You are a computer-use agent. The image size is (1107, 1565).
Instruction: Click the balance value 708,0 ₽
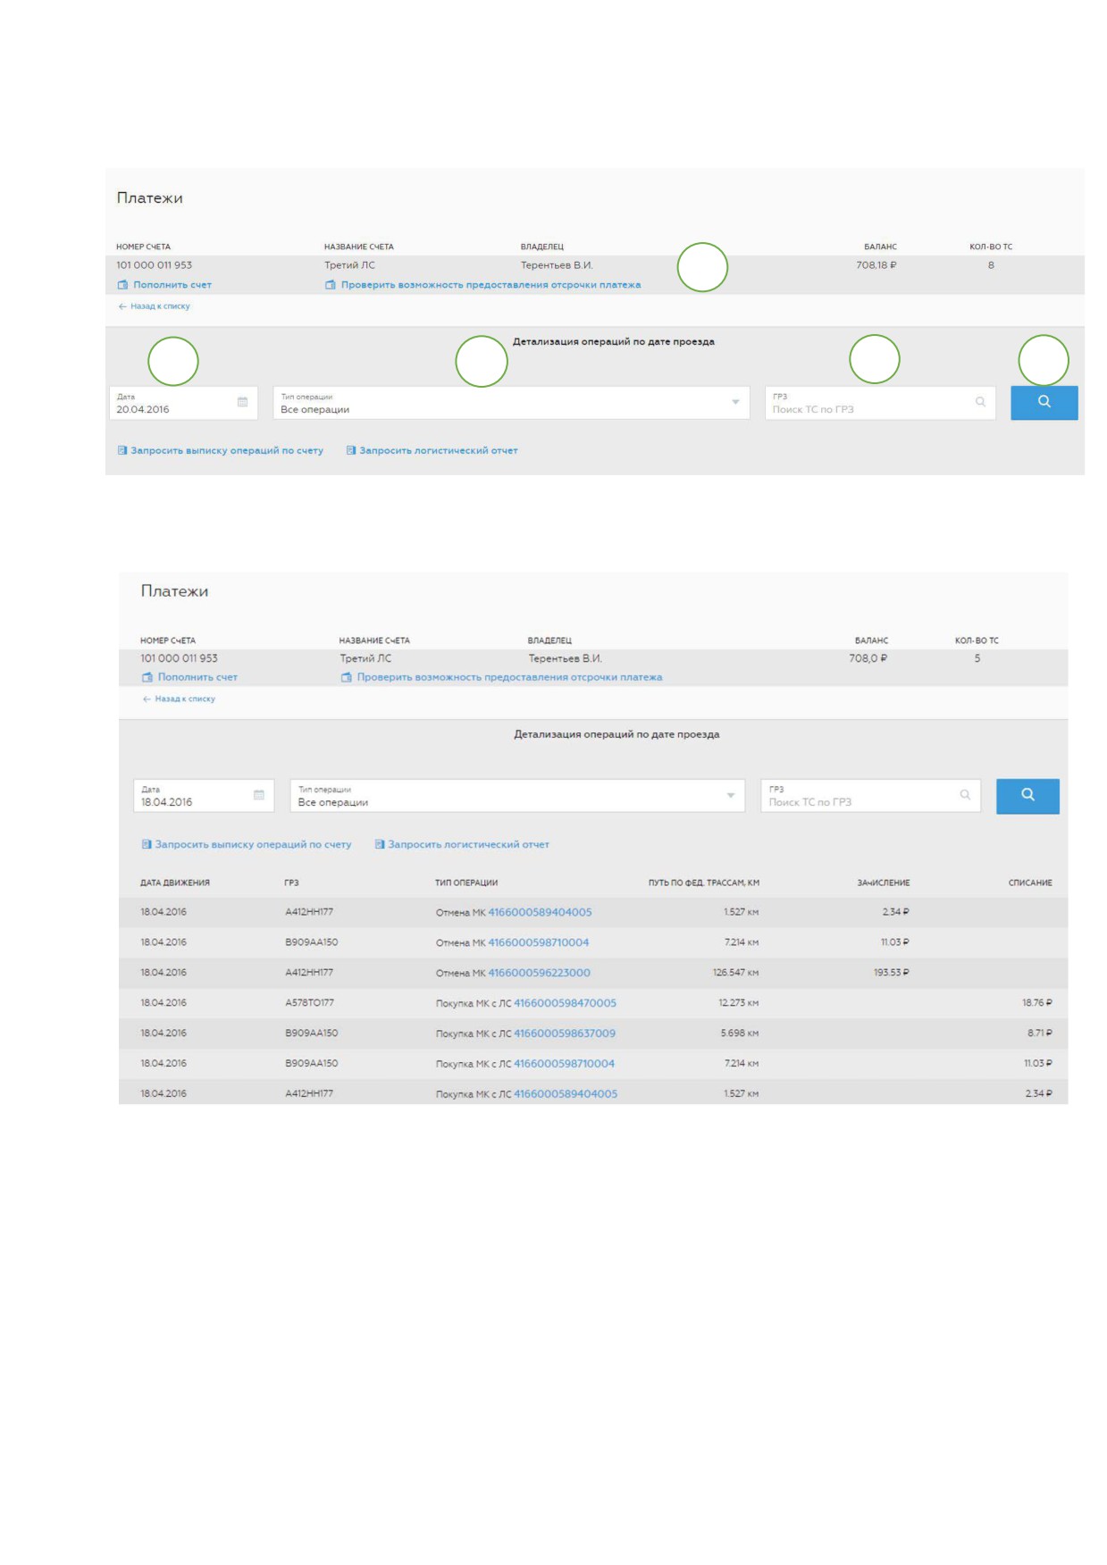coord(868,658)
